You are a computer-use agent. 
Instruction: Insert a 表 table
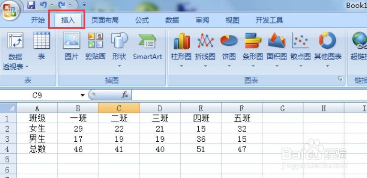(x=42, y=46)
